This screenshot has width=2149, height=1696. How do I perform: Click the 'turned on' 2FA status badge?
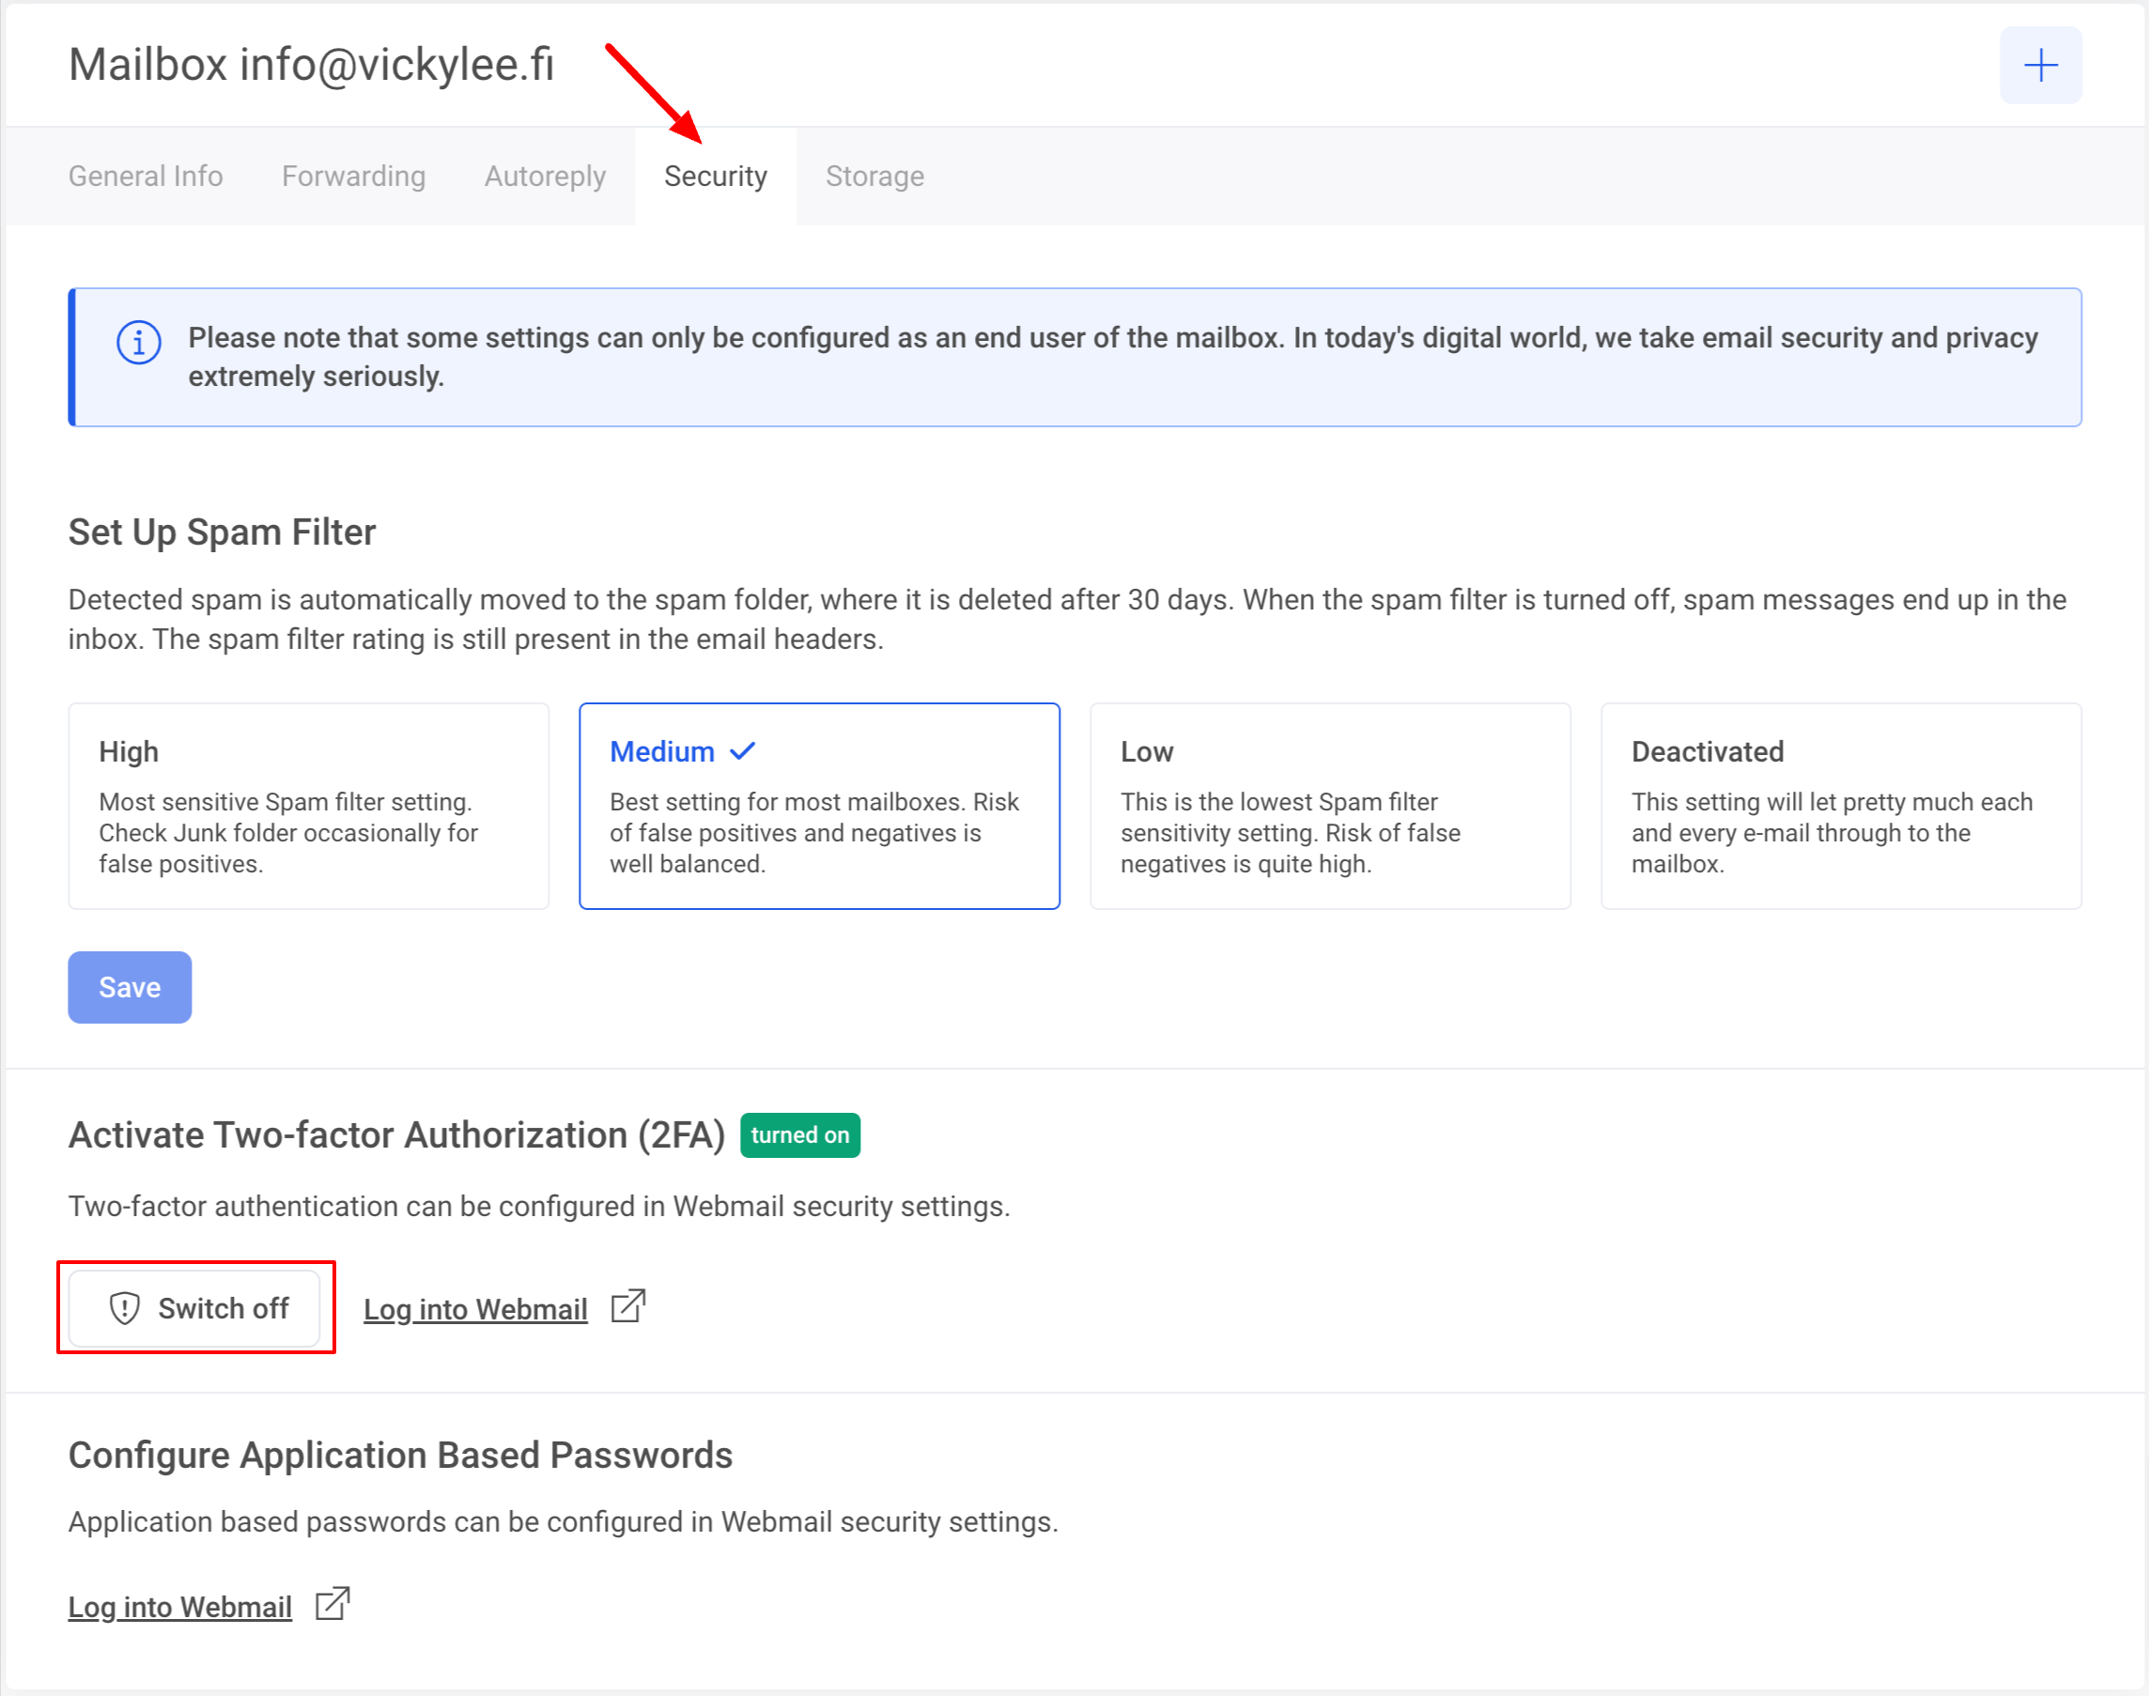(799, 1134)
